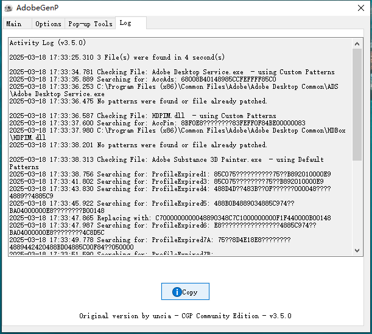Click the AdobeGenP title bar app icon
This screenshot has width=372, height=334.
tap(9, 8)
